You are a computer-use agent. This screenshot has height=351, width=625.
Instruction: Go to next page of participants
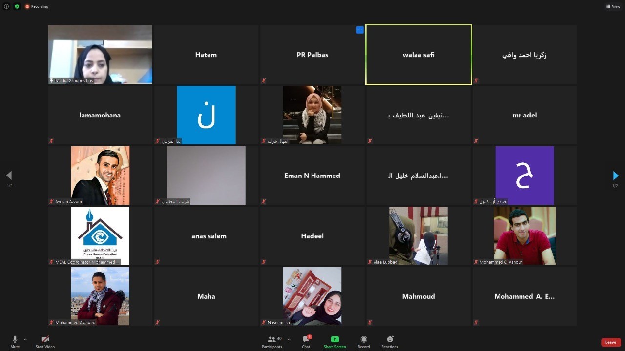coord(615,175)
